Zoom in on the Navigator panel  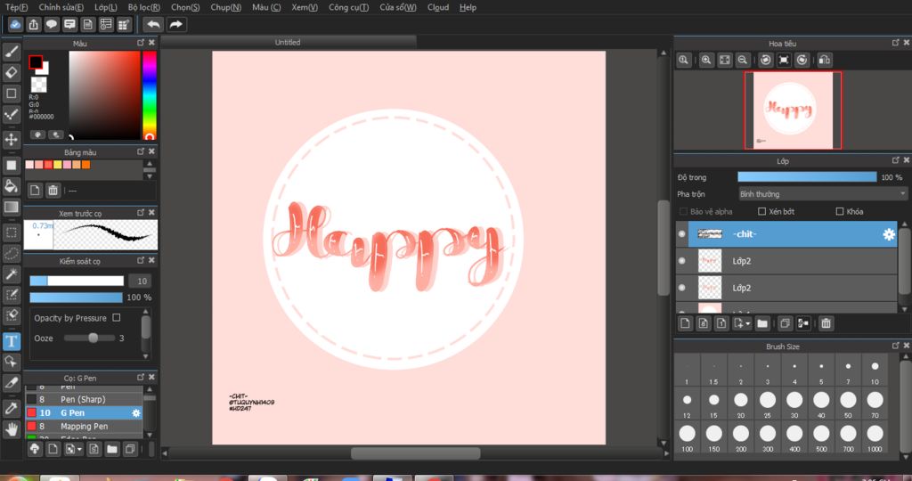coord(706,60)
